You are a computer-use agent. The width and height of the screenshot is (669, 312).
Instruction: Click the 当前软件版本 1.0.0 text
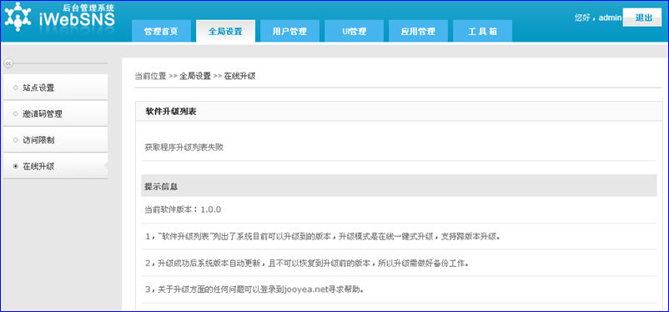pos(183,210)
